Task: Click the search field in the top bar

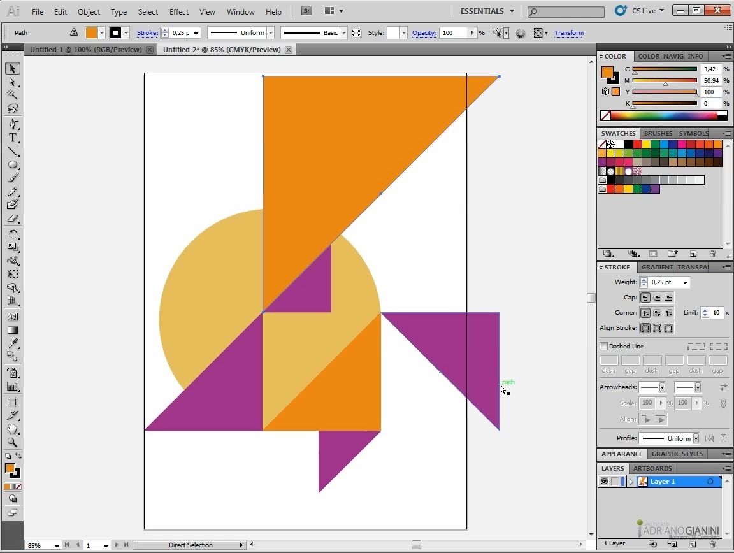Action: tap(566, 11)
